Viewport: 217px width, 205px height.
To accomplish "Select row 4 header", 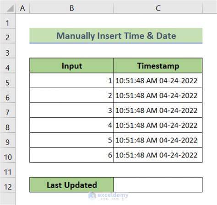I will [x=7, y=66].
